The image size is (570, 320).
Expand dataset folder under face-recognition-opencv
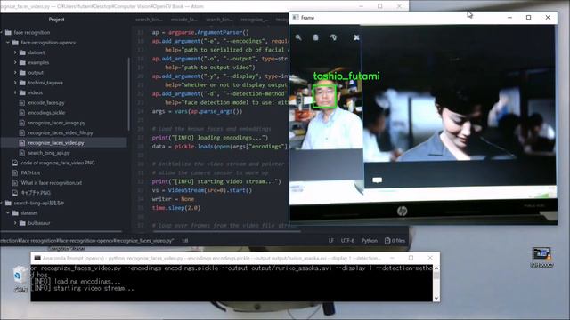coord(15,52)
